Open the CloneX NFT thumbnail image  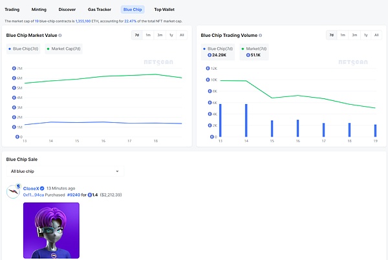coord(51,231)
